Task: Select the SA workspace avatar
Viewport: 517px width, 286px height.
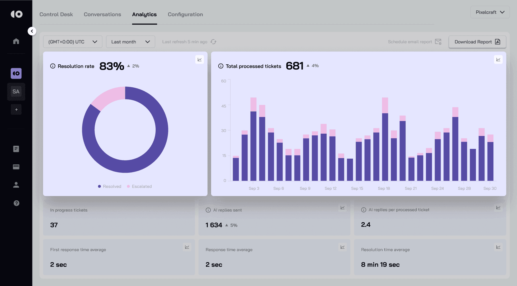Action: 16,91
